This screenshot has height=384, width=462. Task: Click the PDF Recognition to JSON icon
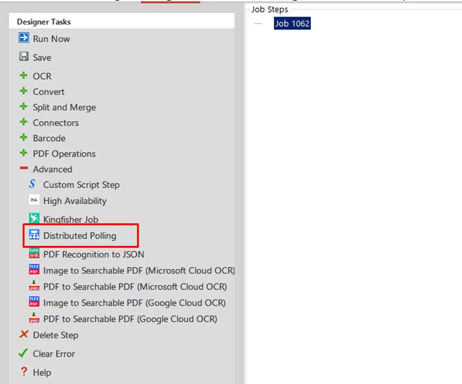(x=34, y=254)
